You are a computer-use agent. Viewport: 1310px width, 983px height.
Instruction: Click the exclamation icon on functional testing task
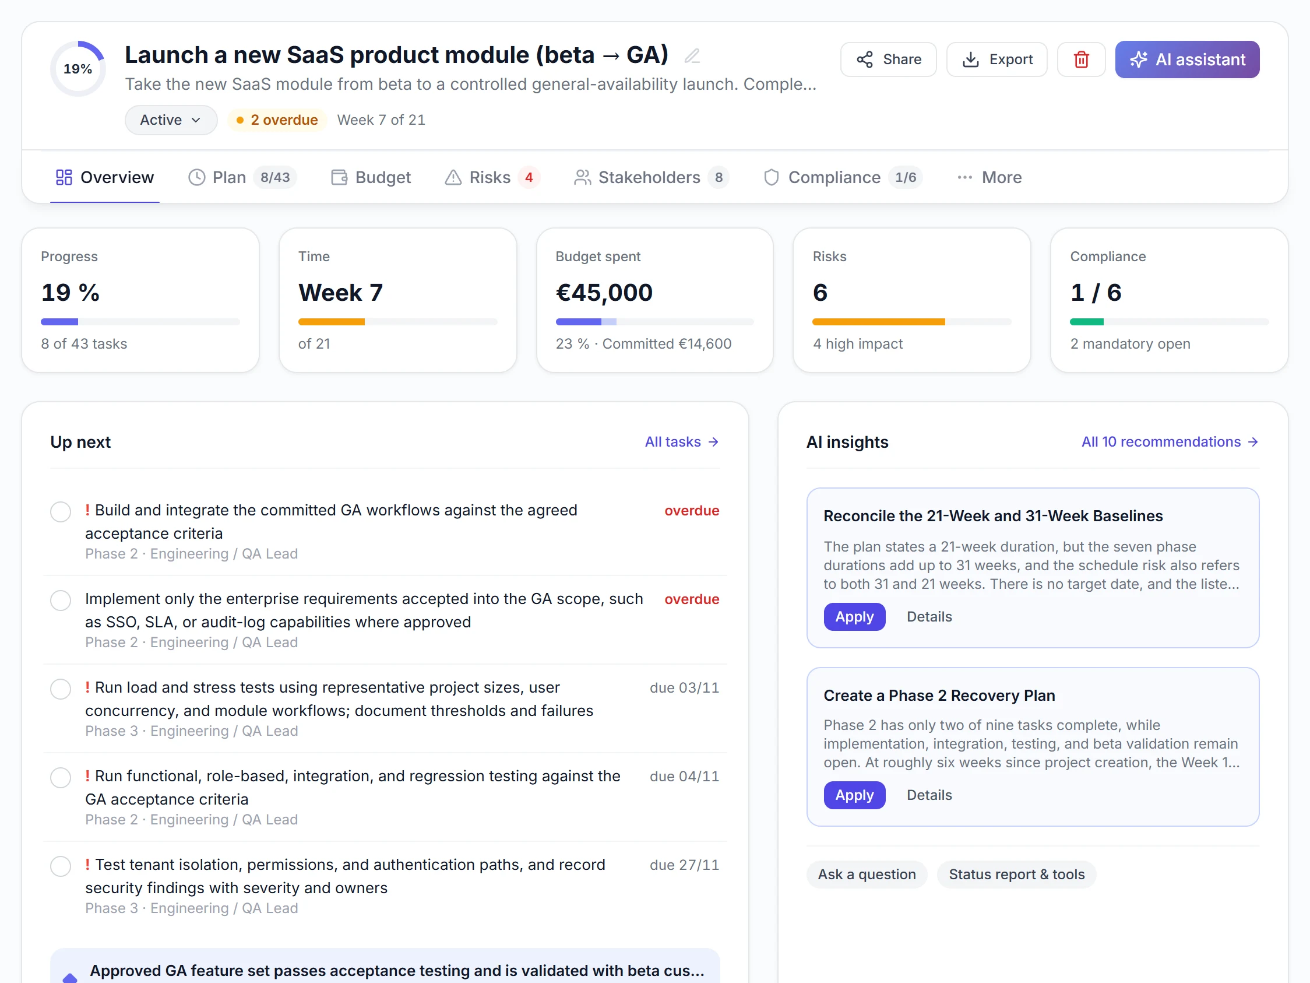coord(87,775)
